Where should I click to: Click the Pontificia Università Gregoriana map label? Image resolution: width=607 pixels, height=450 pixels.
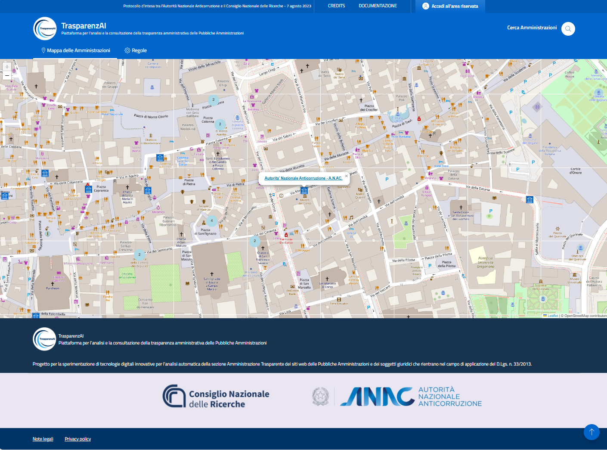[486, 262]
